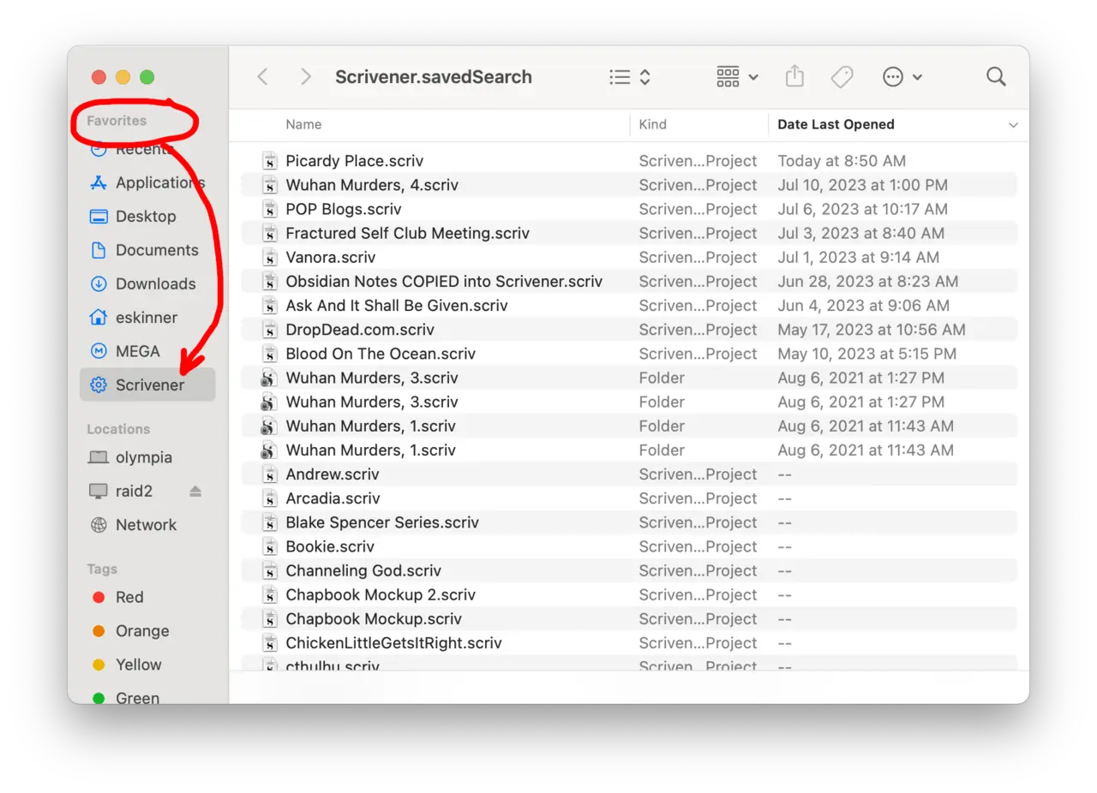Image resolution: width=1097 pixels, height=793 pixels.
Task: Select Arcadia.scriv
Action: tap(629, 498)
